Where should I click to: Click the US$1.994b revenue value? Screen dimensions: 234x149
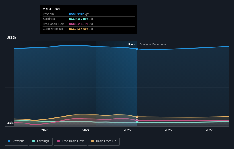[76, 14]
